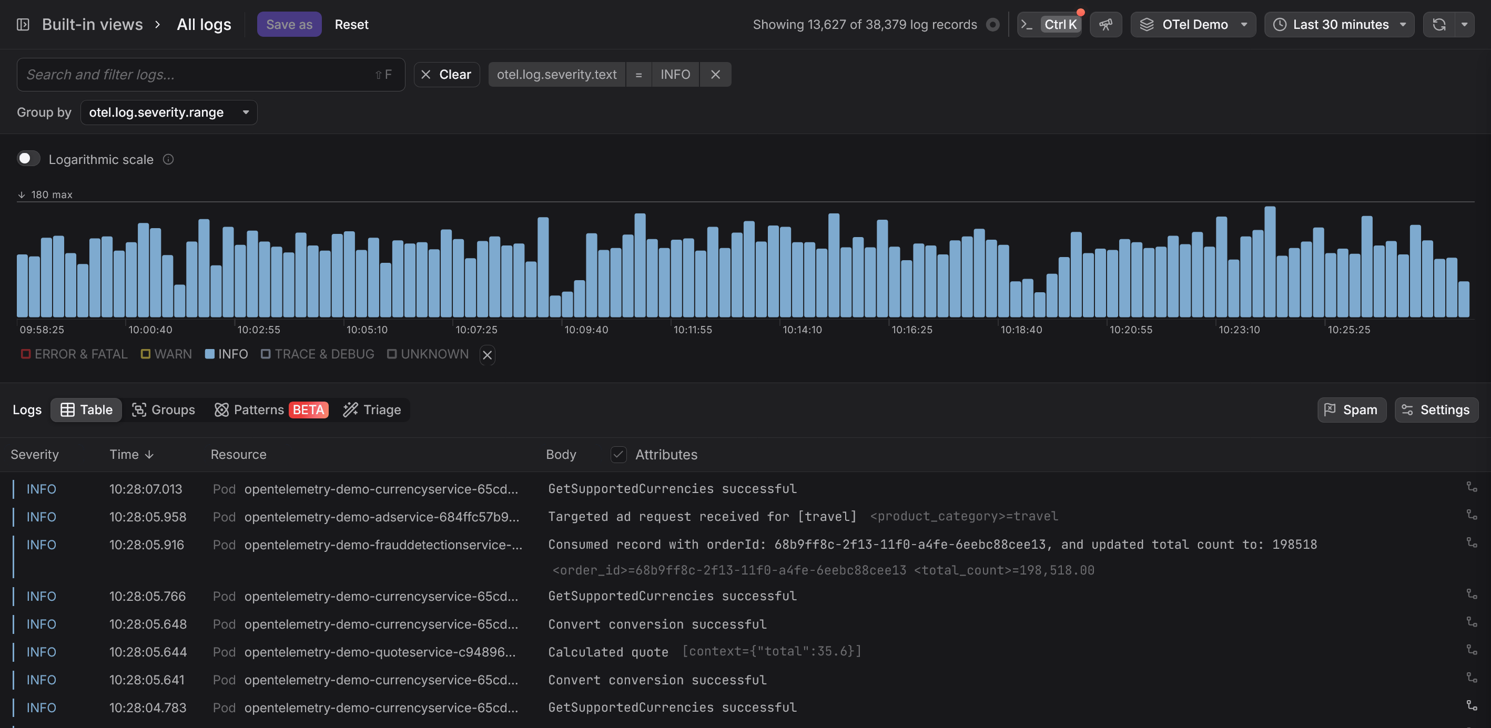Click the live tail status circle icon
Screen dimensions: 1491x728
pyautogui.click(x=992, y=24)
